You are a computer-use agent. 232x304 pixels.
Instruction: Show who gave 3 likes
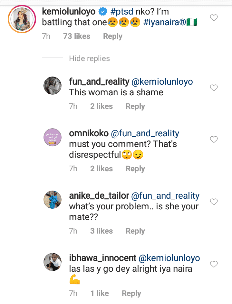(101, 231)
